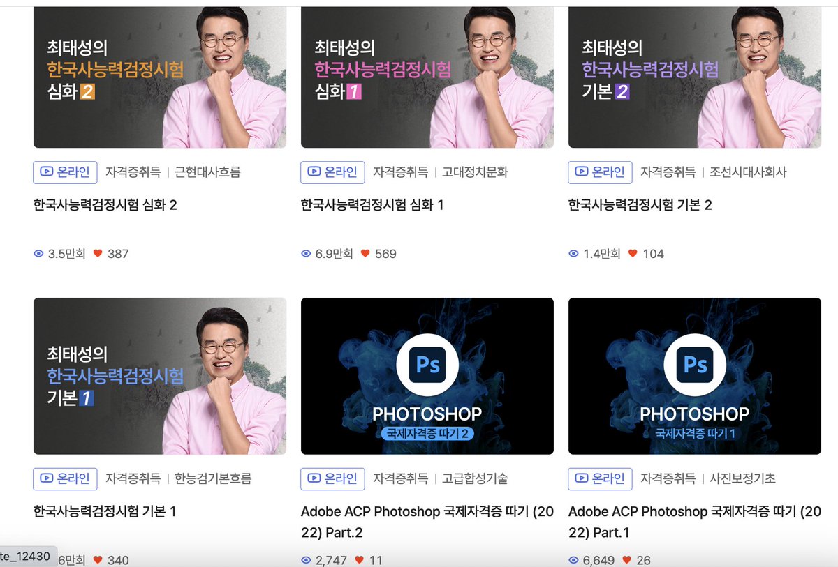Open 한국사능력검정시험 기본 2 course thumbnail

[x=695, y=77]
